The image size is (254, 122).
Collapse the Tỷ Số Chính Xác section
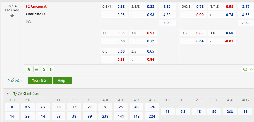(8, 93)
